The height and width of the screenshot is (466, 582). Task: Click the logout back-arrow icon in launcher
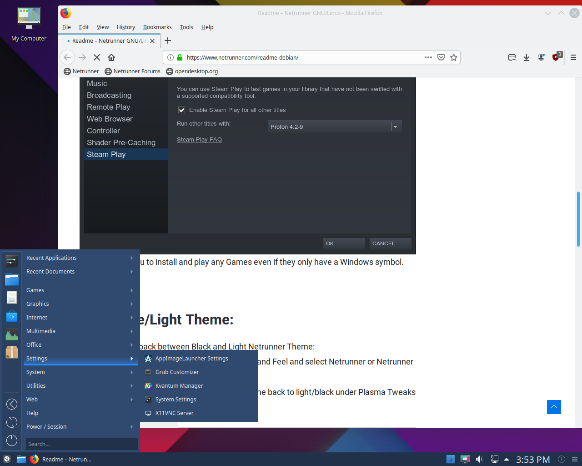pos(12,404)
